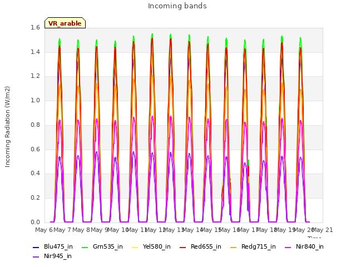Click the 1.2 y-axis tick label
The image size is (356, 267).
[x=35, y=76]
